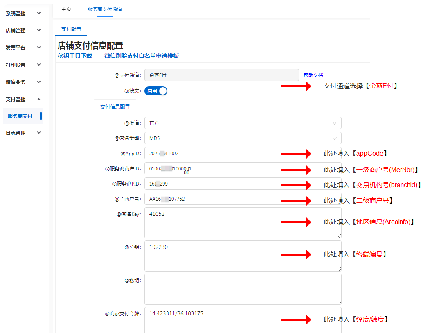Expand the 日志管理 sidebar menu

coord(23,133)
